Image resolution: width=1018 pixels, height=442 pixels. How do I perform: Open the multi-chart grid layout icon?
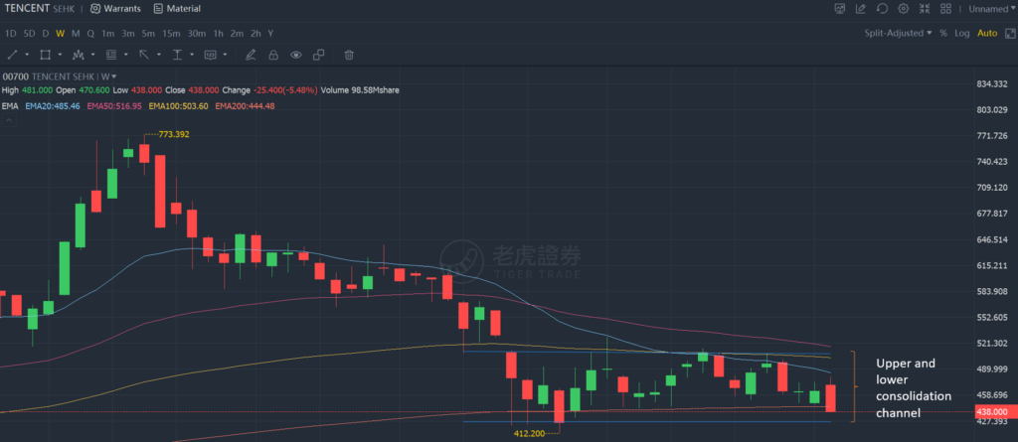click(x=946, y=8)
